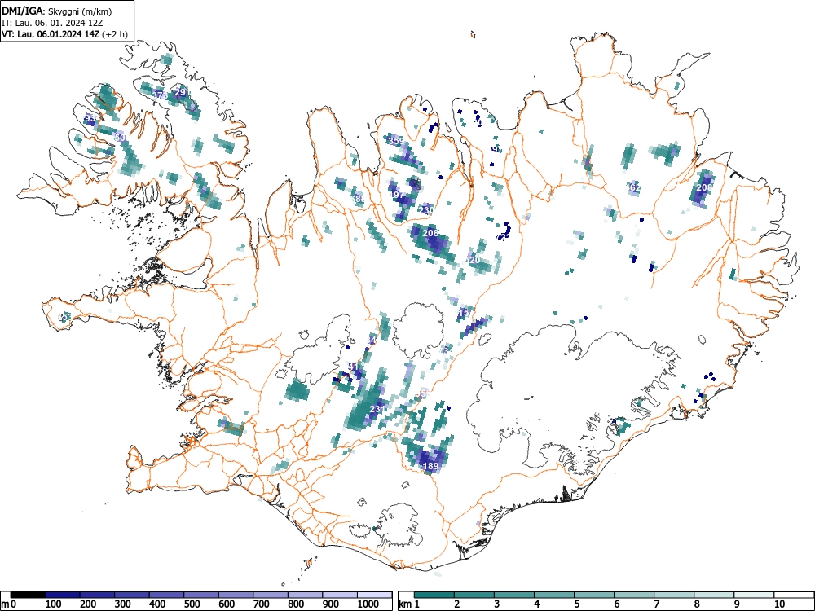Select the pale 900–1000 m legend swatch

[340, 595]
